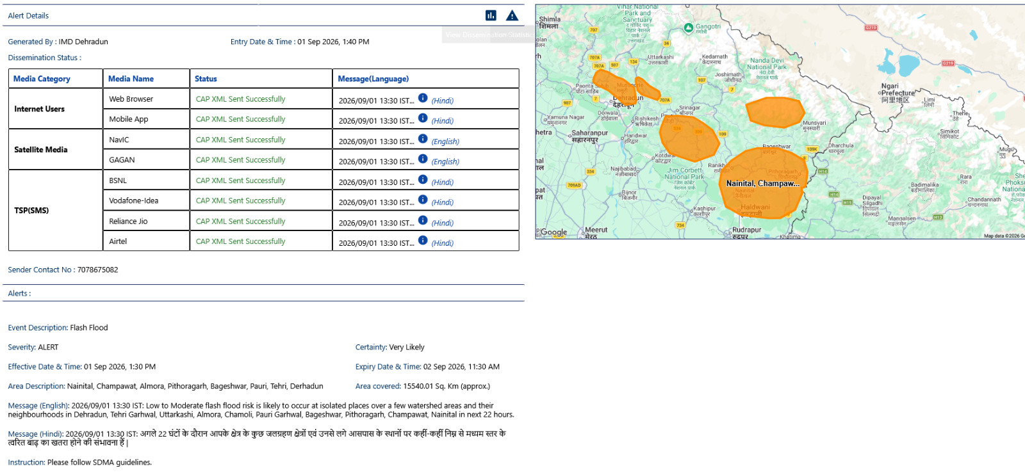Screen dimensions: 1025x475
Task: Click info icon in Web Browser row
Action: (x=423, y=98)
